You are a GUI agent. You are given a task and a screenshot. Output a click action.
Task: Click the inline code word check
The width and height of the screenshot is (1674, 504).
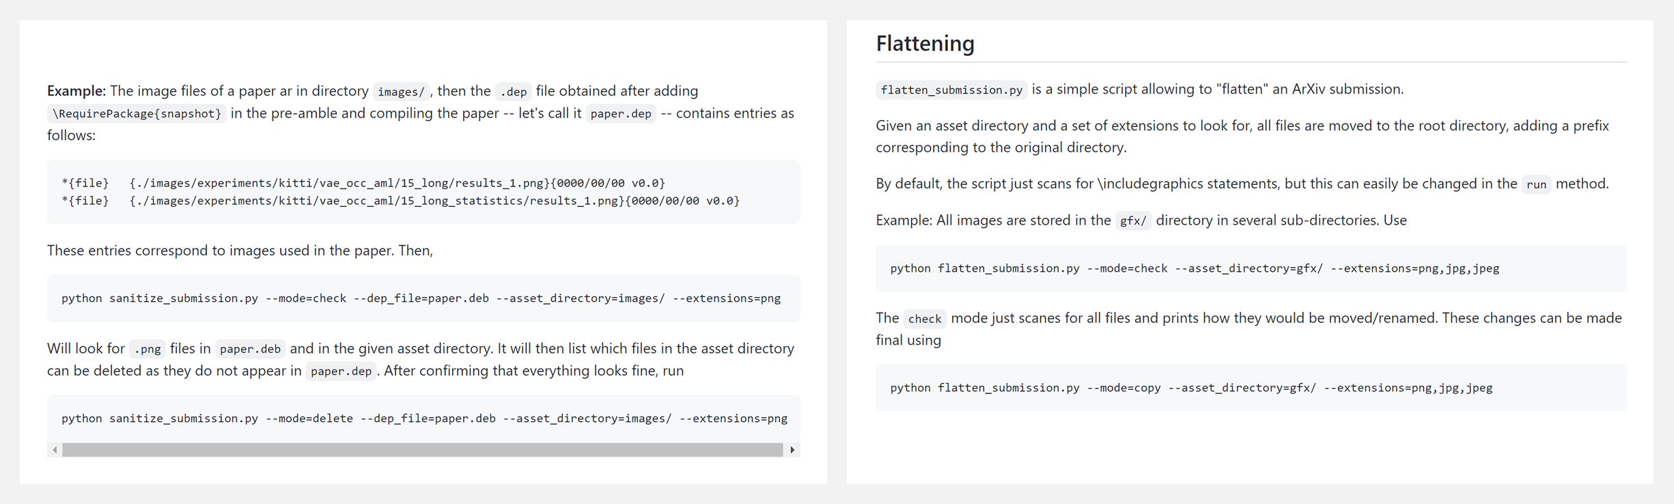(924, 319)
